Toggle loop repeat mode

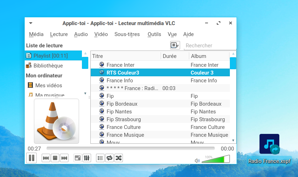tap(109, 158)
